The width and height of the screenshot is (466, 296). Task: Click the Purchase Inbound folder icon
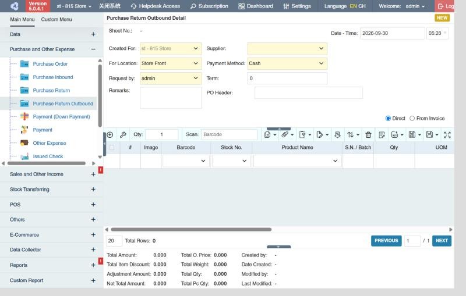click(x=24, y=77)
